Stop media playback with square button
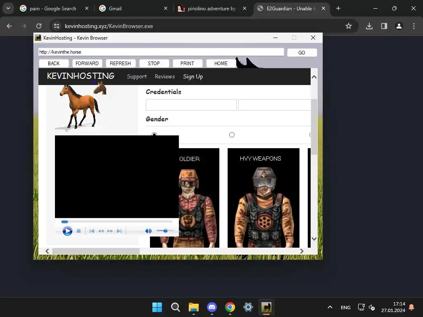The image size is (423, 317). [x=79, y=231]
